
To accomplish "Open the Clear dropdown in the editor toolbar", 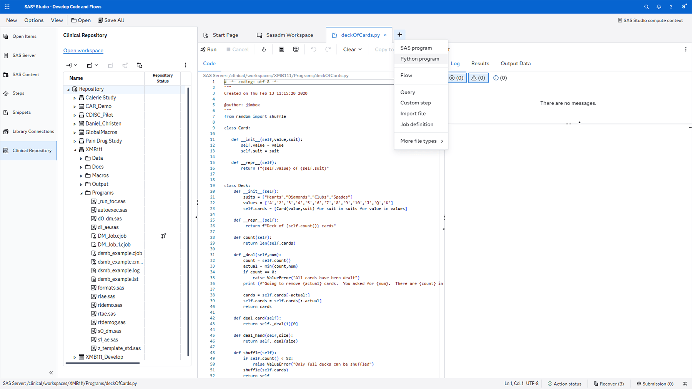I will pos(352,49).
